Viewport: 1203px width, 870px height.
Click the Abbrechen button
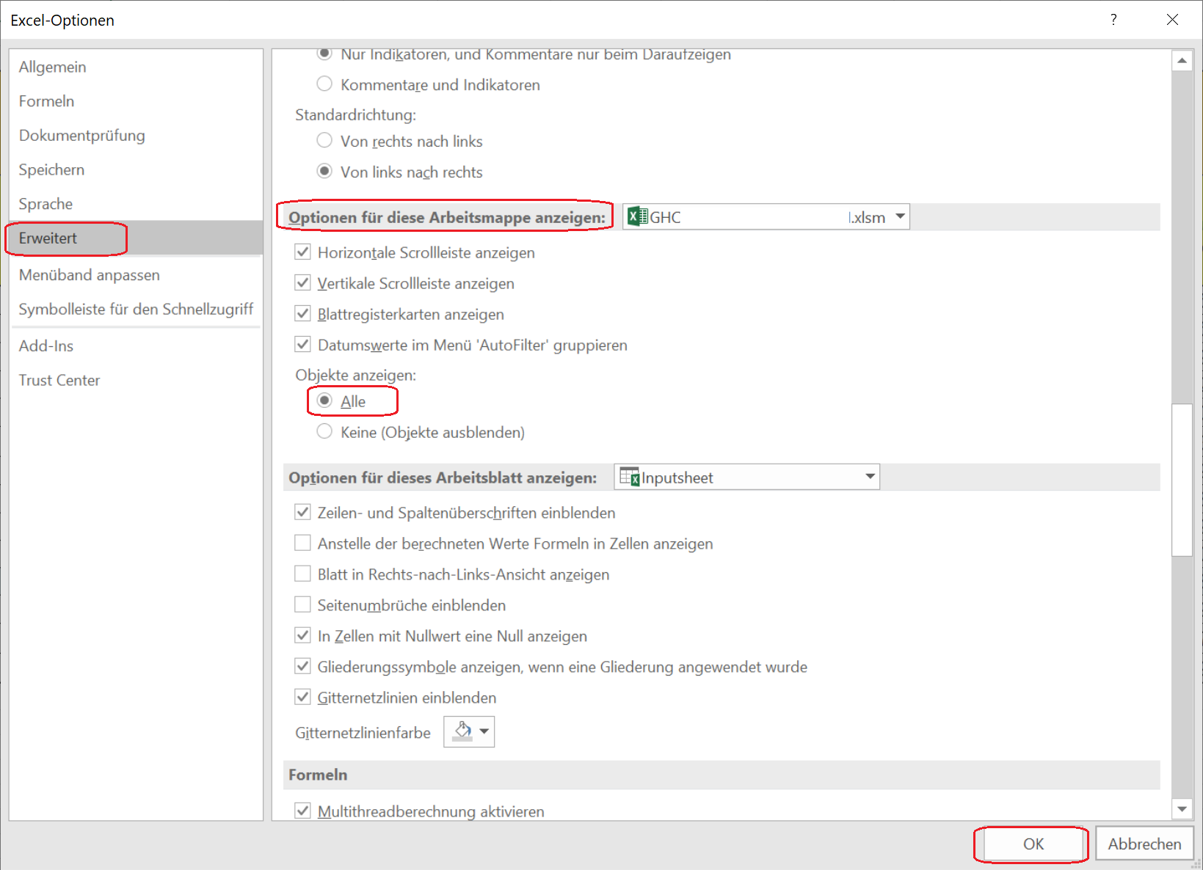pyautogui.click(x=1144, y=844)
